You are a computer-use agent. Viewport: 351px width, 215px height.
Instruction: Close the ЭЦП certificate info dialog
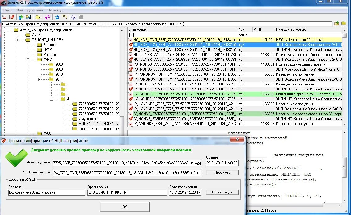coord(237,139)
